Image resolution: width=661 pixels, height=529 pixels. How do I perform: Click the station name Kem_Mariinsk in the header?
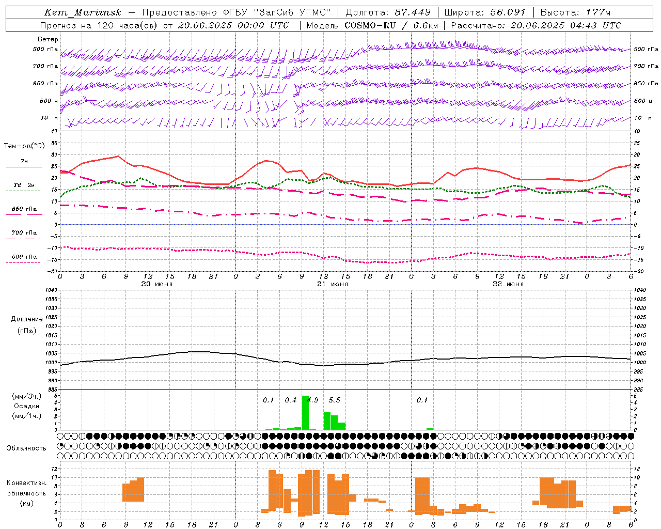point(83,12)
